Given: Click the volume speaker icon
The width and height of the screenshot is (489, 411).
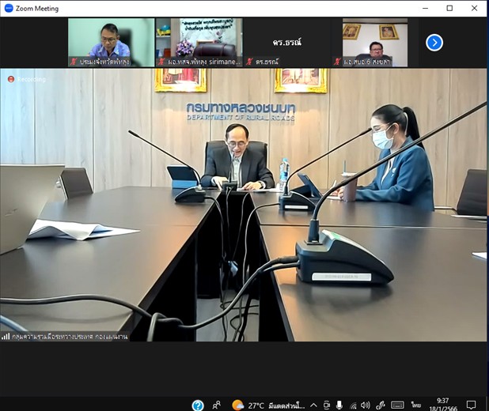Looking at the screenshot, I should [x=366, y=405].
